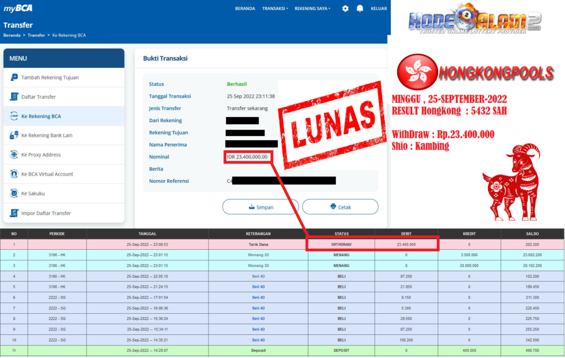The image size is (565, 358).
Task: Click the Kode Alam 2 logo
Action: pos(475,19)
